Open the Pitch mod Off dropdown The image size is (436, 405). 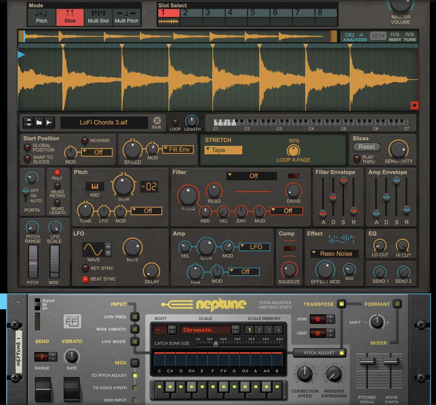146,211
